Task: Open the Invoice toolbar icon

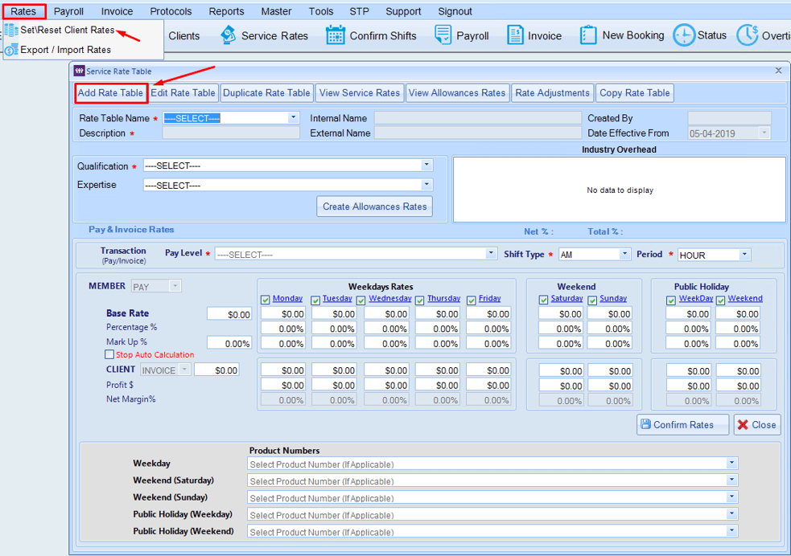Action: coord(534,35)
